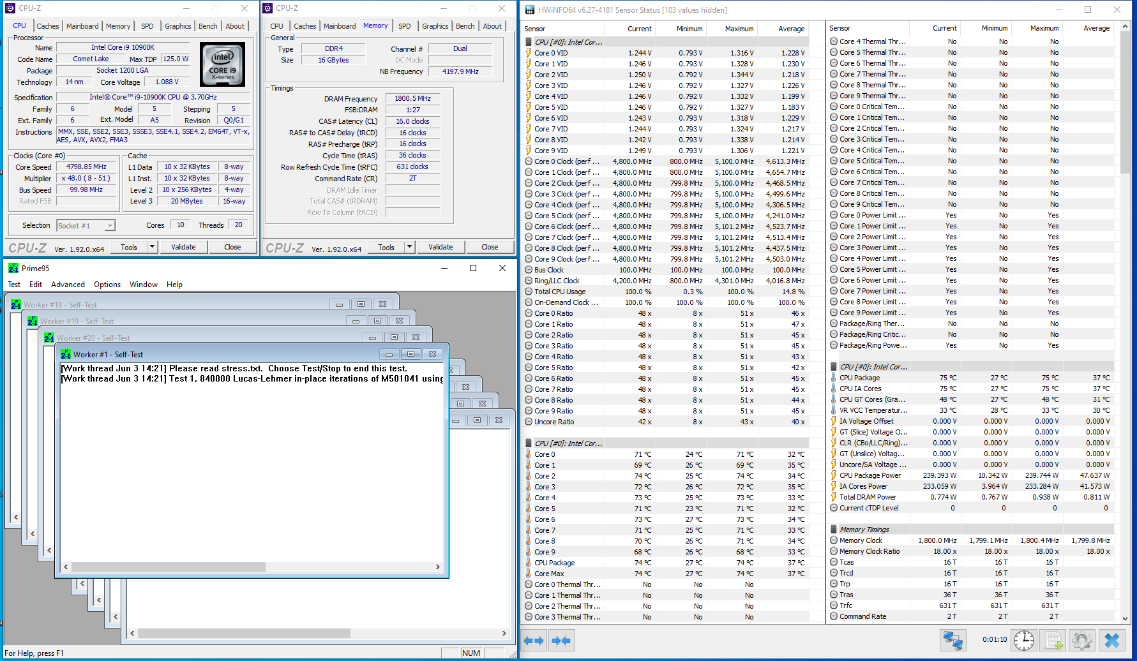
Task: Close the Worker #20 Self-Test child window
Action: point(416,338)
